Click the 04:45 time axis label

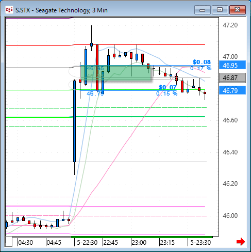[x=54, y=243]
